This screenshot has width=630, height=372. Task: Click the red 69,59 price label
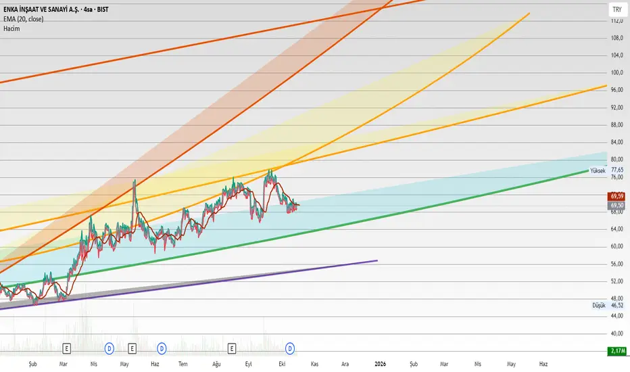[x=616, y=196]
